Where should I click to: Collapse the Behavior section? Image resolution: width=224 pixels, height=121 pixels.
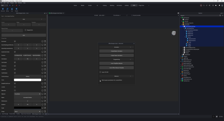click(116, 76)
